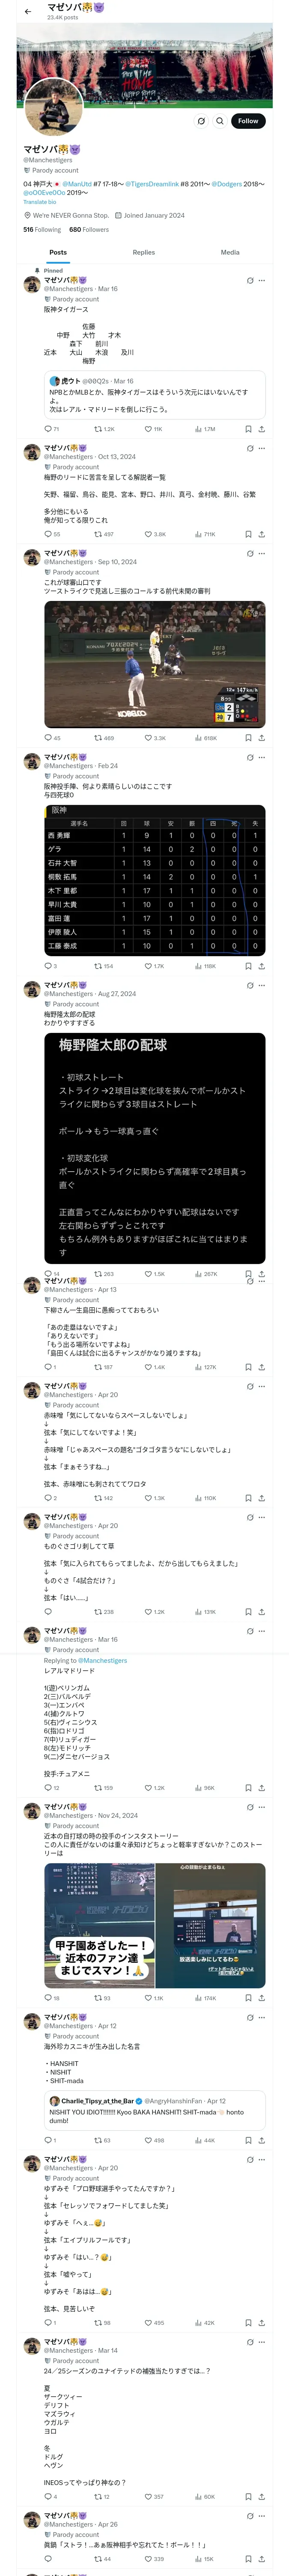Viewport: 289px width, 2576px height.
Task: Repost the pinned post with 1.2K reposts
Action: [x=104, y=428]
